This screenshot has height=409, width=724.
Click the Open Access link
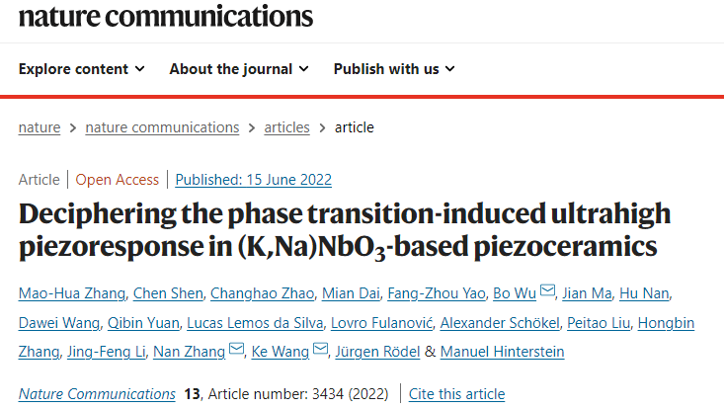118,180
